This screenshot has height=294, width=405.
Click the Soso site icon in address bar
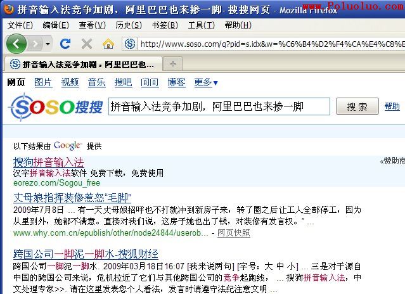coord(130,44)
